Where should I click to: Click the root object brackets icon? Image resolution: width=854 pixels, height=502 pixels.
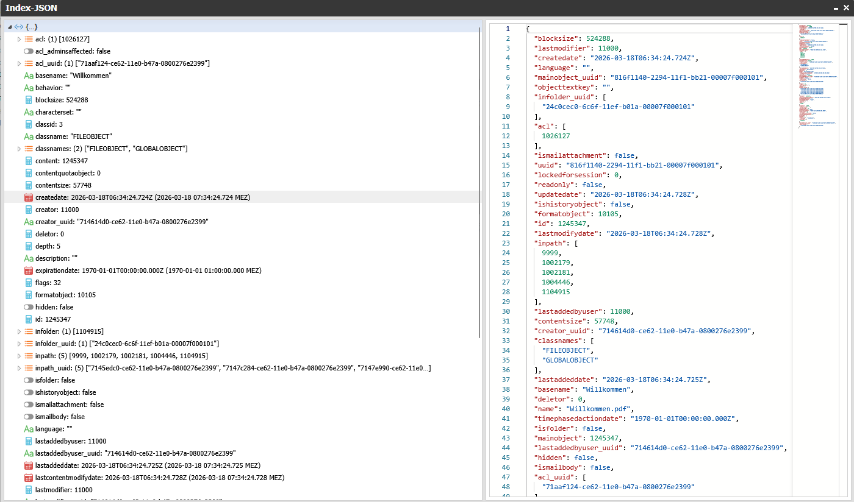coord(19,27)
